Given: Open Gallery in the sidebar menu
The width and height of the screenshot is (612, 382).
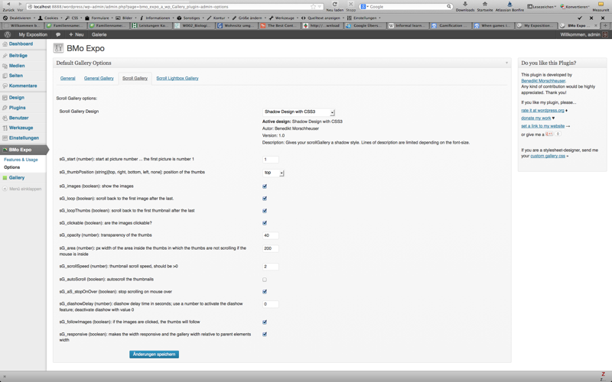Looking at the screenshot, I should [16, 177].
